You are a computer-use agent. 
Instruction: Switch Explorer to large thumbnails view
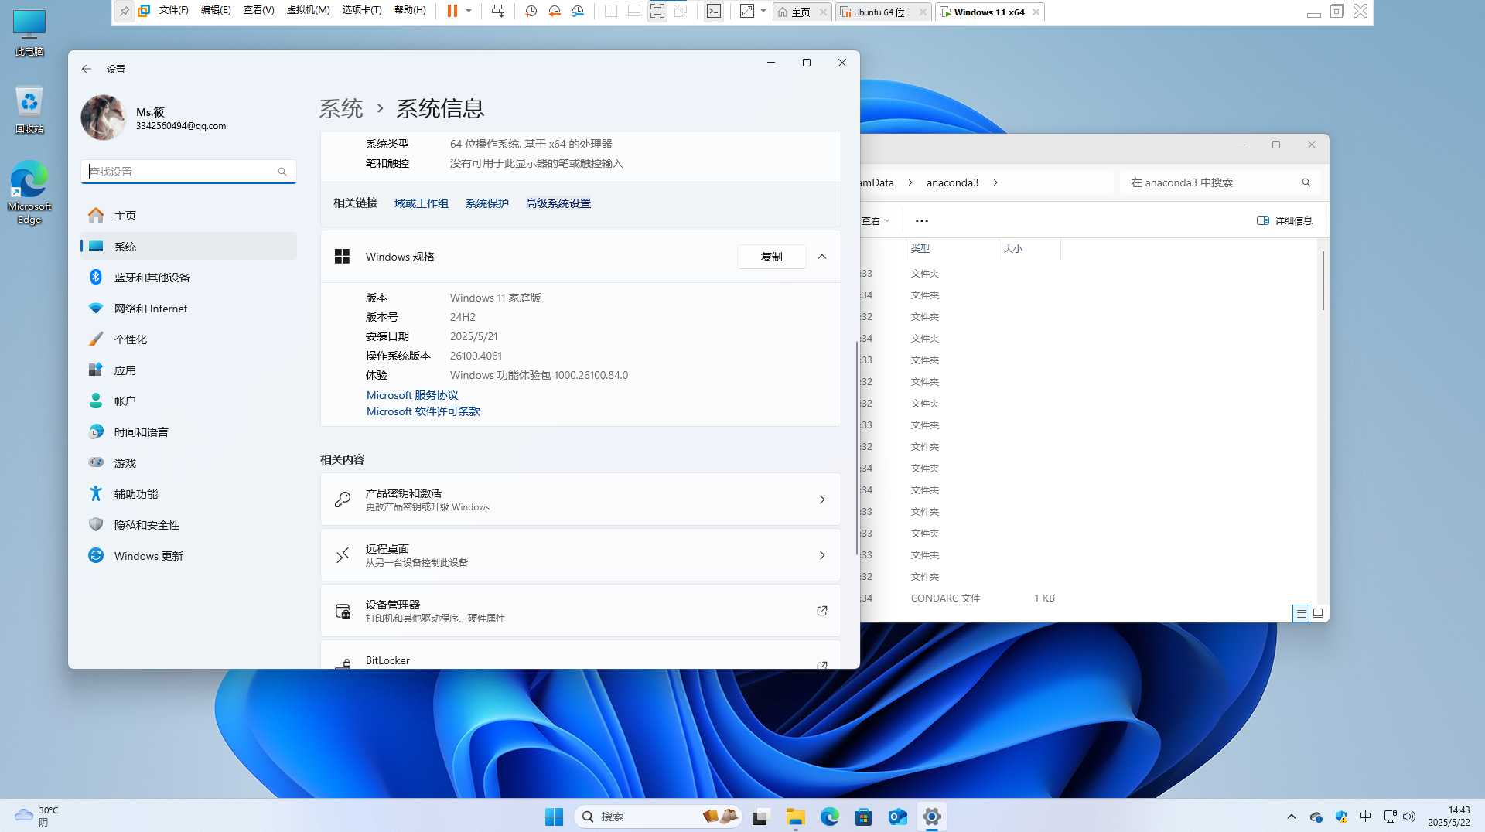[x=1318, y=613]
